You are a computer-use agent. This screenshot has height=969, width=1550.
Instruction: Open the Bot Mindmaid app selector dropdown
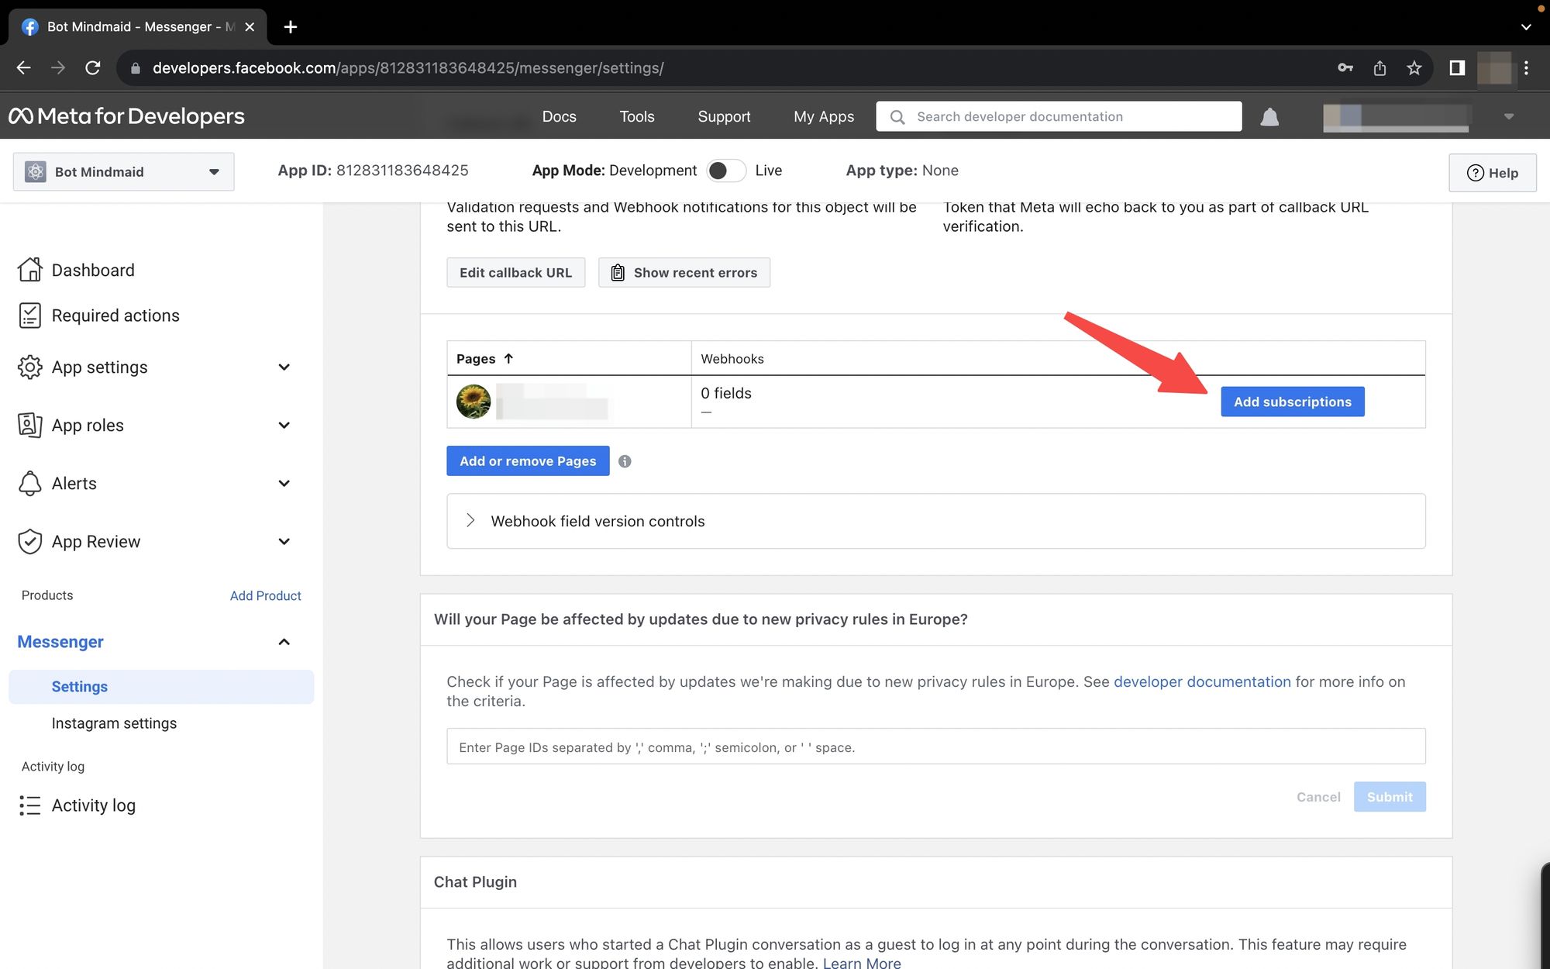[124, 172]
